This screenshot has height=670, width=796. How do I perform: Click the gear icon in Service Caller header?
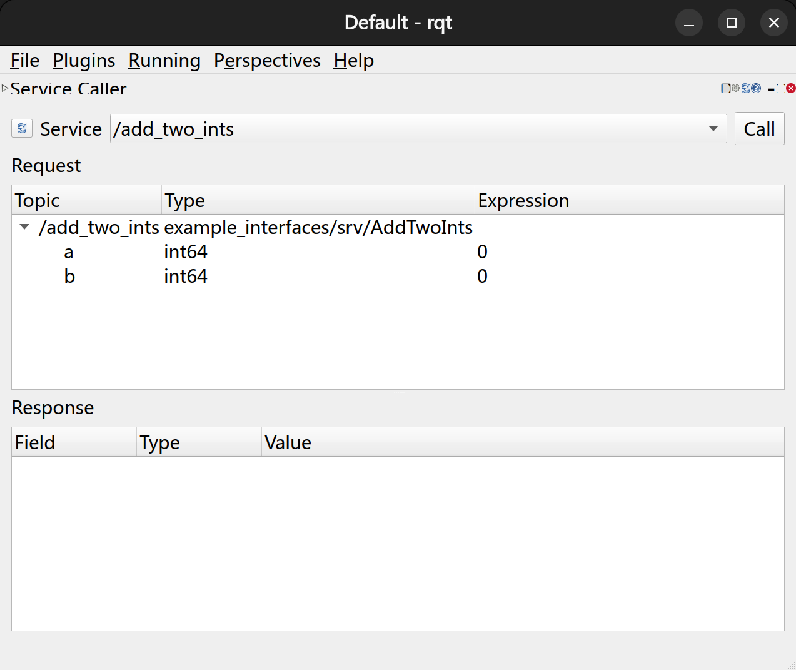coord(735,88)
